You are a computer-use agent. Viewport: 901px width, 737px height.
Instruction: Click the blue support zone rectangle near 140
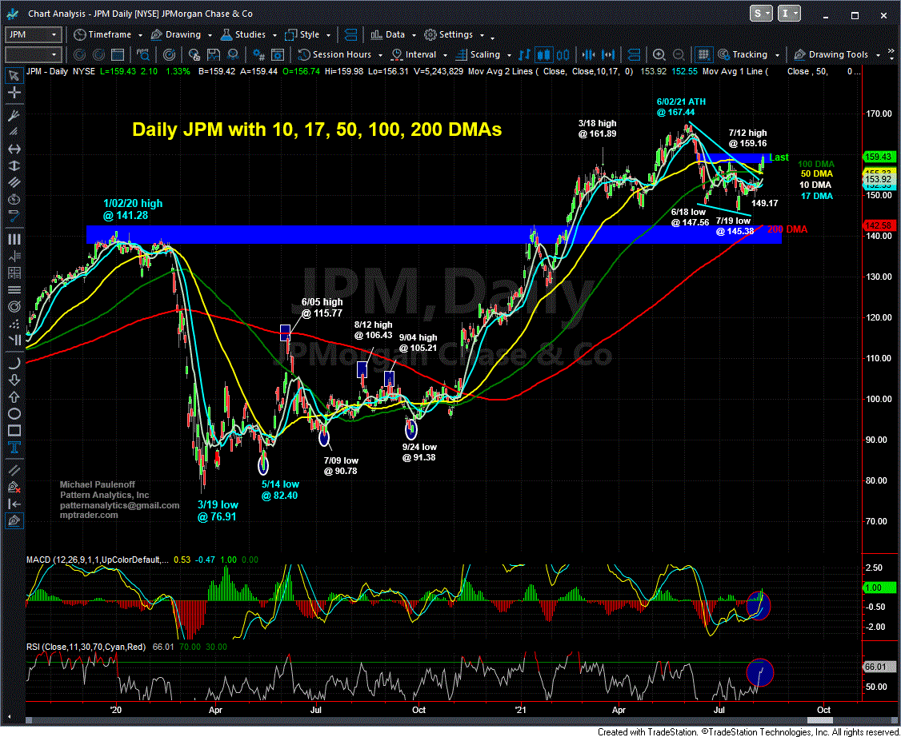(434, 234)
